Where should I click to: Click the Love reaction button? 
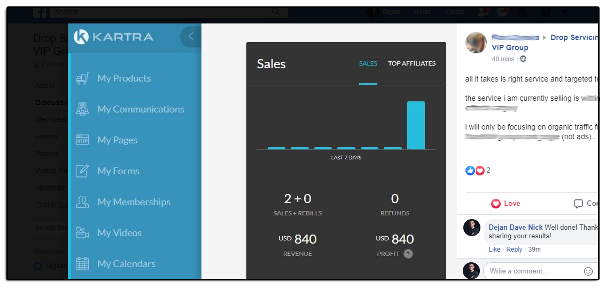tap(506, 204)
